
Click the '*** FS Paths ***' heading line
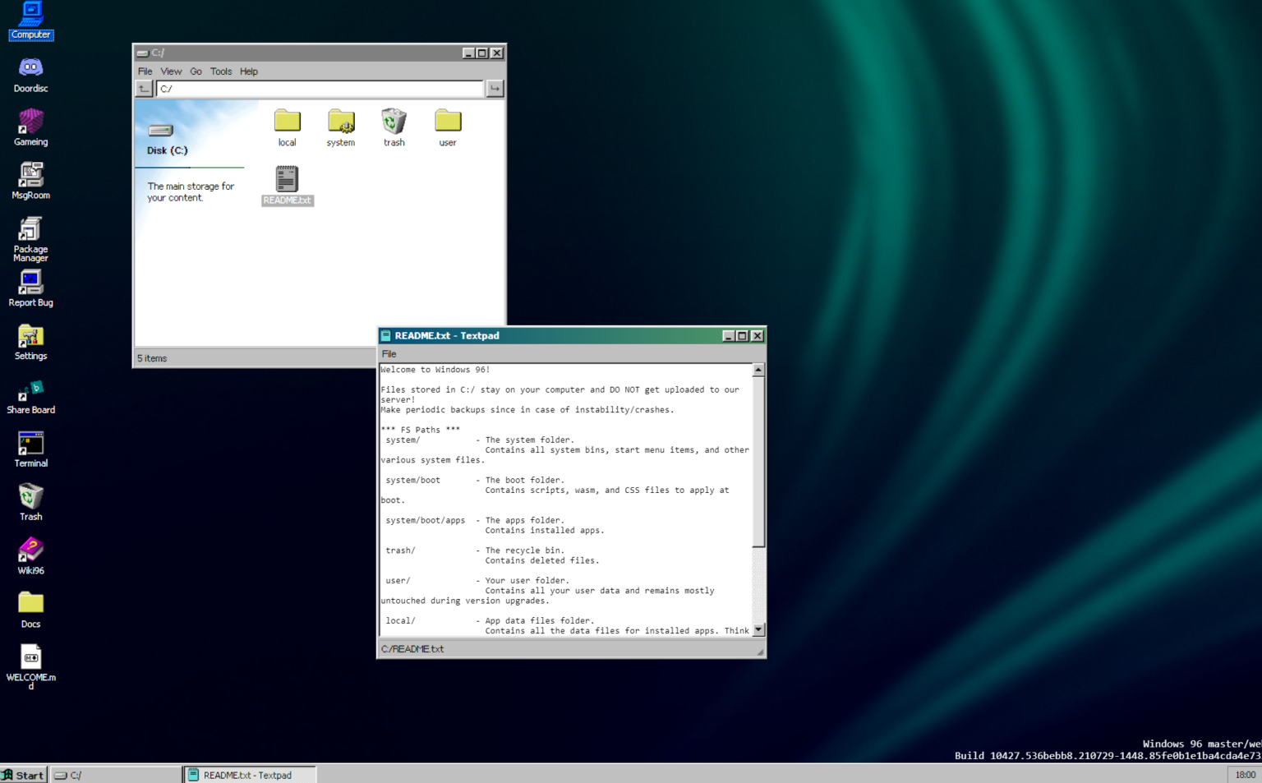coord(421,430)
